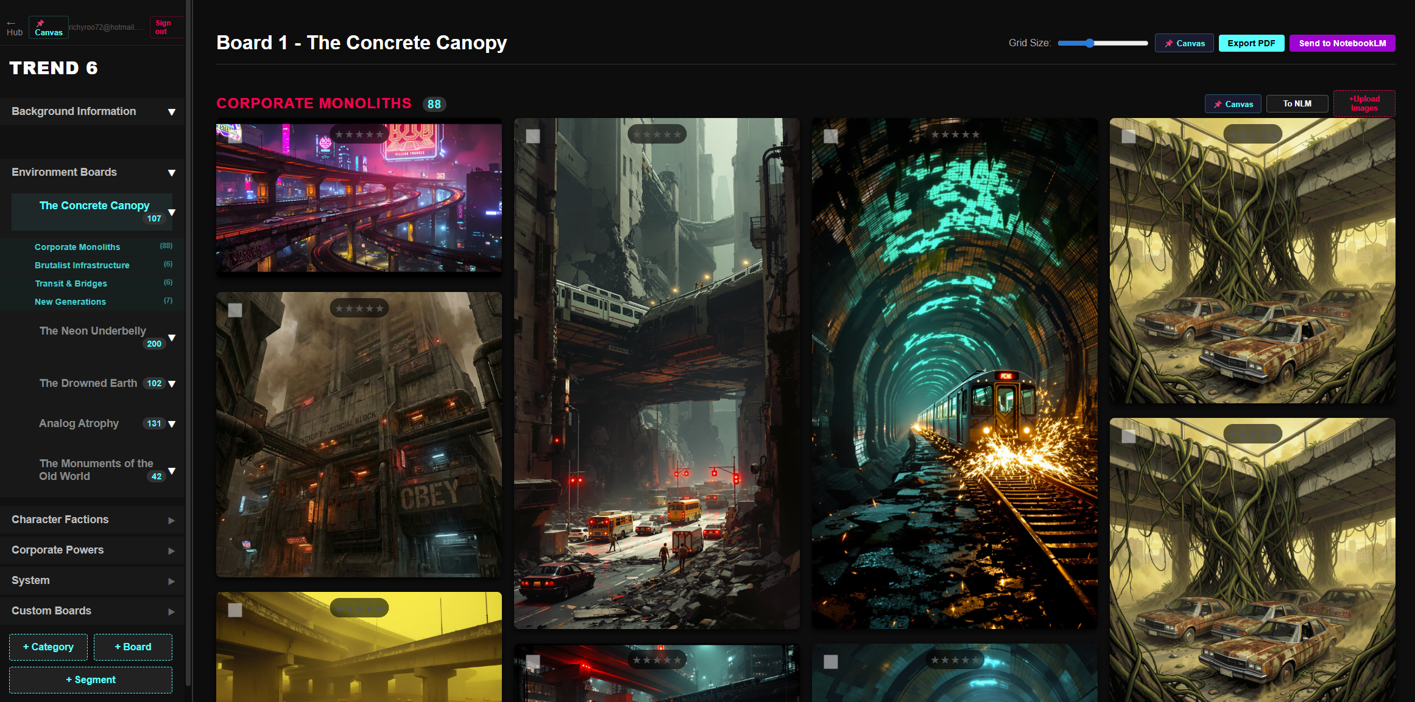Open Brutalist Infrastructure segment
The image size is (1415, 702).
click(x=82, y=265)
